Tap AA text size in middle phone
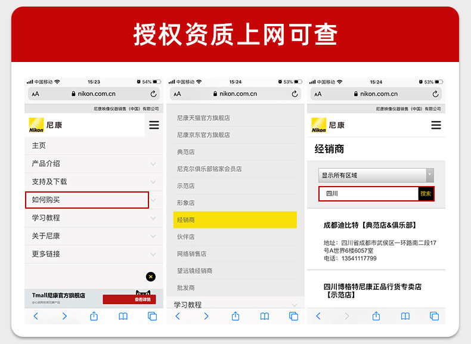Viewport: 471px width, 344px height. [177, 94]
